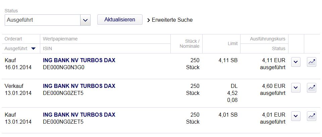Expand actions dropdown for 13.01.2014 Kauf order
The height and width of the screenshot is (137, 322).
pyautogui.click(x=296, y=116)
